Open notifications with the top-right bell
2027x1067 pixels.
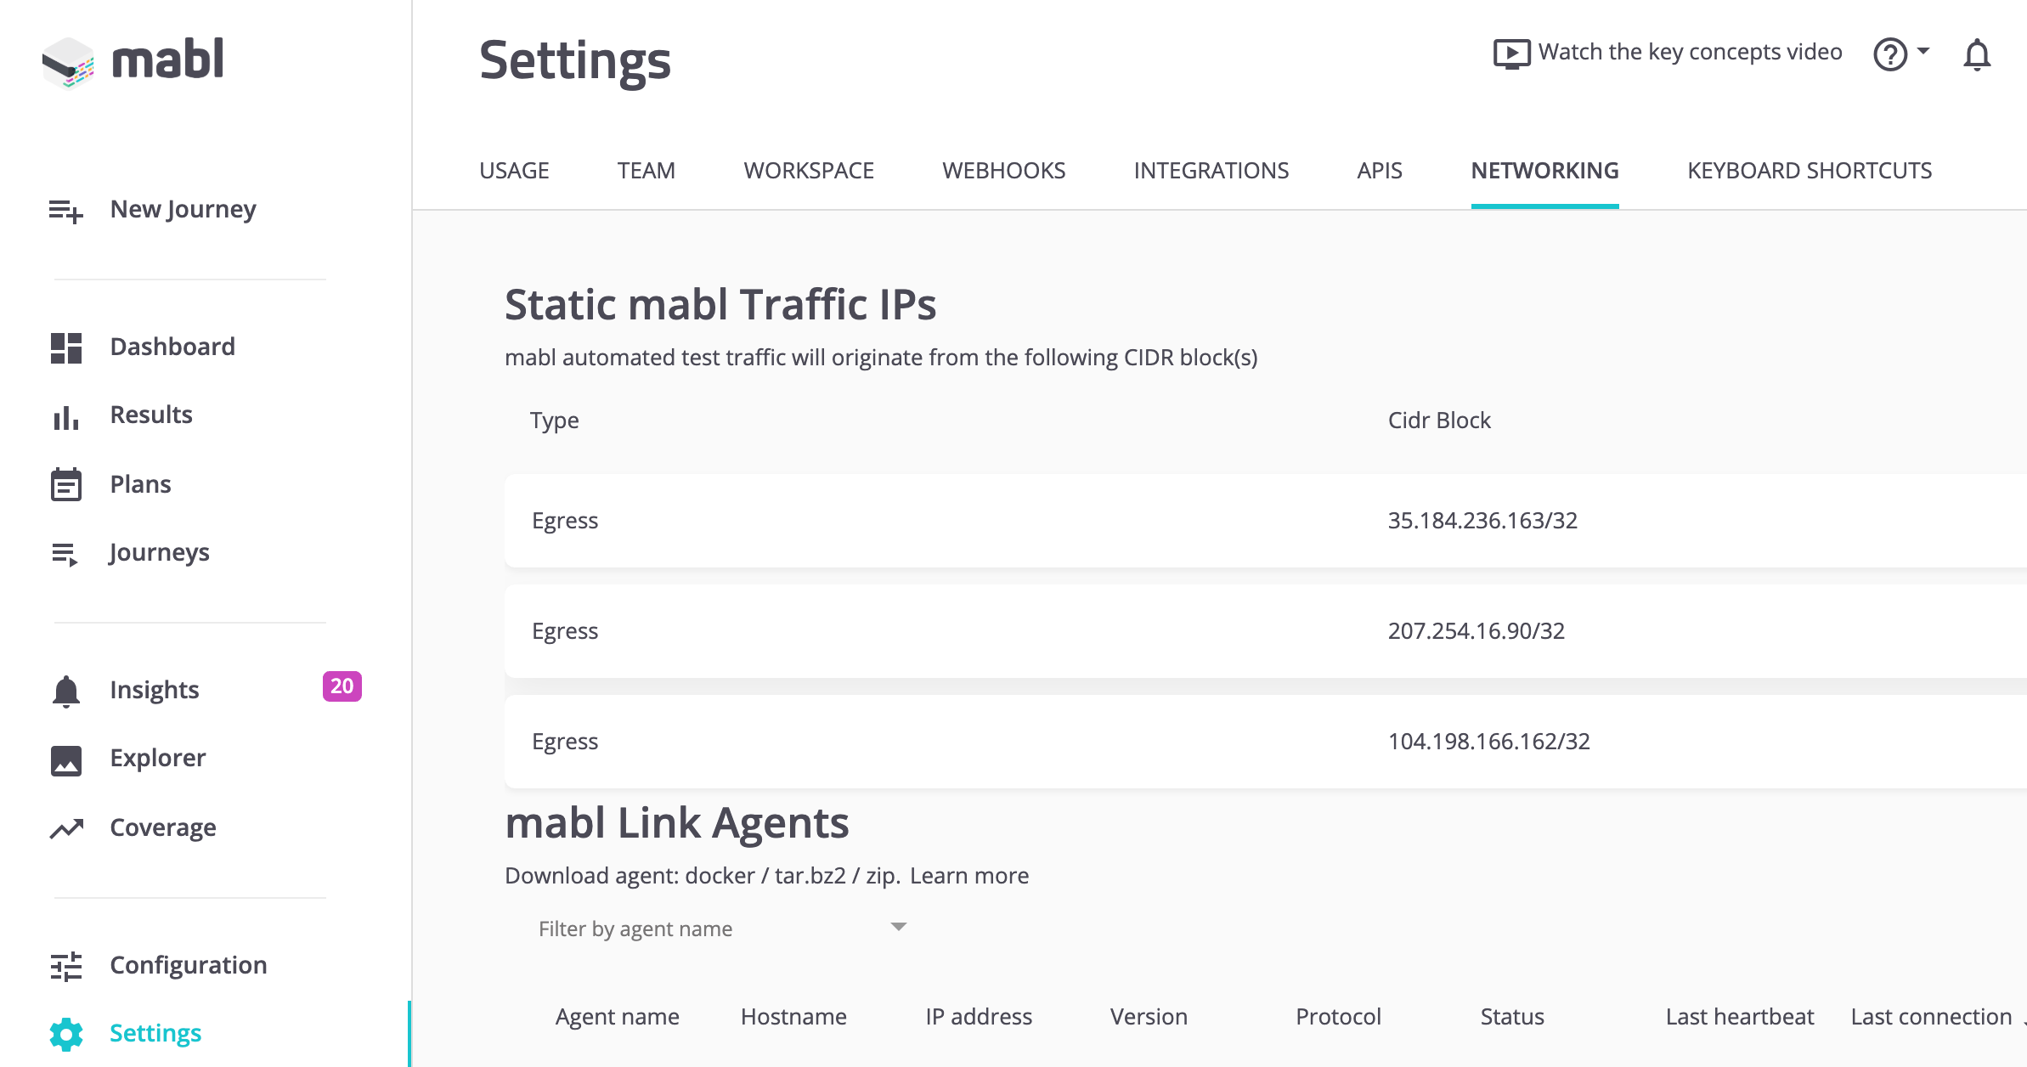pyautogui.click(x=1977, y=54)
